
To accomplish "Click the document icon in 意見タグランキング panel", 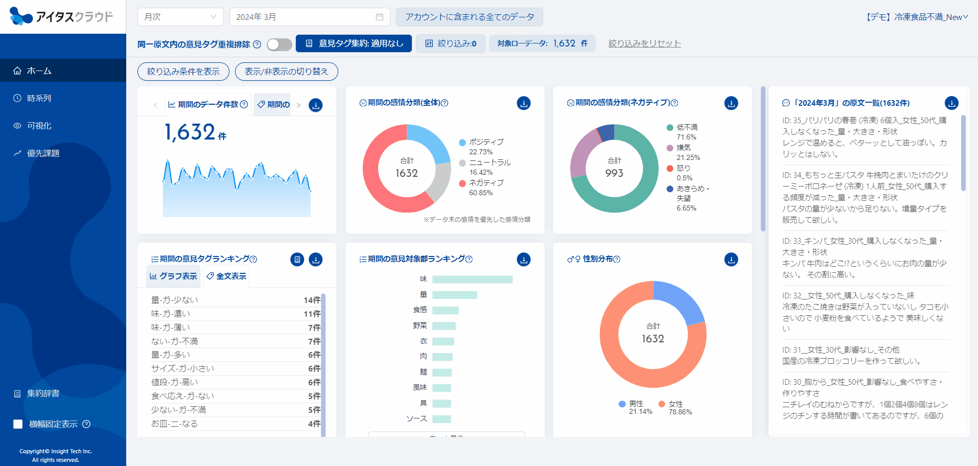I will pyautogui.click(x=297, y=260).
